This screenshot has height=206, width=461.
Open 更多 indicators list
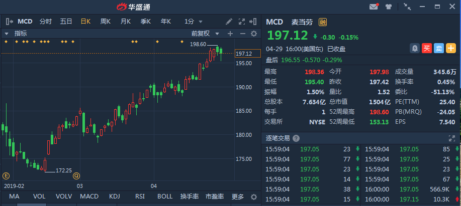point(238,196)
